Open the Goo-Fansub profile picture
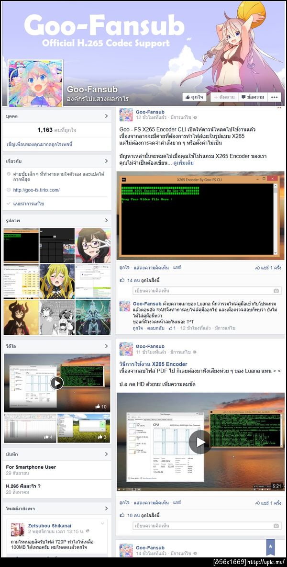The height and width of the screenshot is (567, 287). point(35,83)
